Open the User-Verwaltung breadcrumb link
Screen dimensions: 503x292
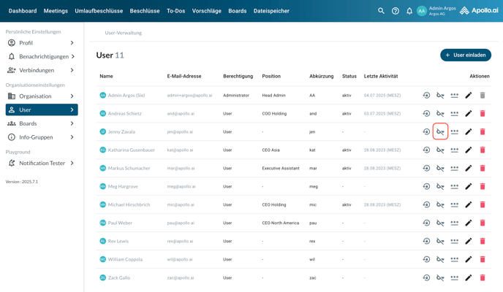tap(124, 33)
